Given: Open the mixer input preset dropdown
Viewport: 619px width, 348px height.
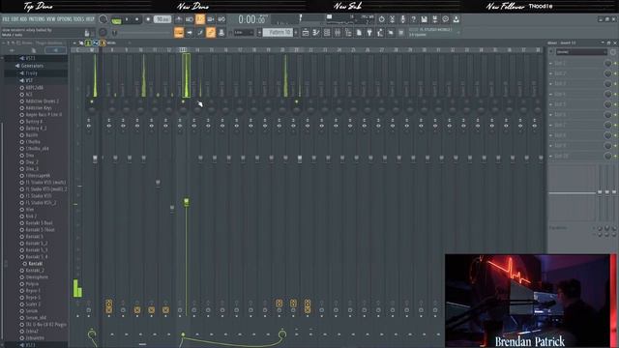Looking at the screenshot, I should tap(581, 52).
